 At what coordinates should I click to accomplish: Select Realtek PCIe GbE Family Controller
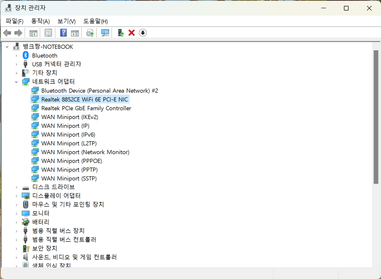click(x=86, y=108)
